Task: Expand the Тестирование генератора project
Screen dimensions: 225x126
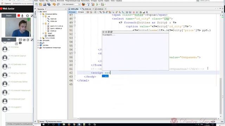Action: pos(38,48)
